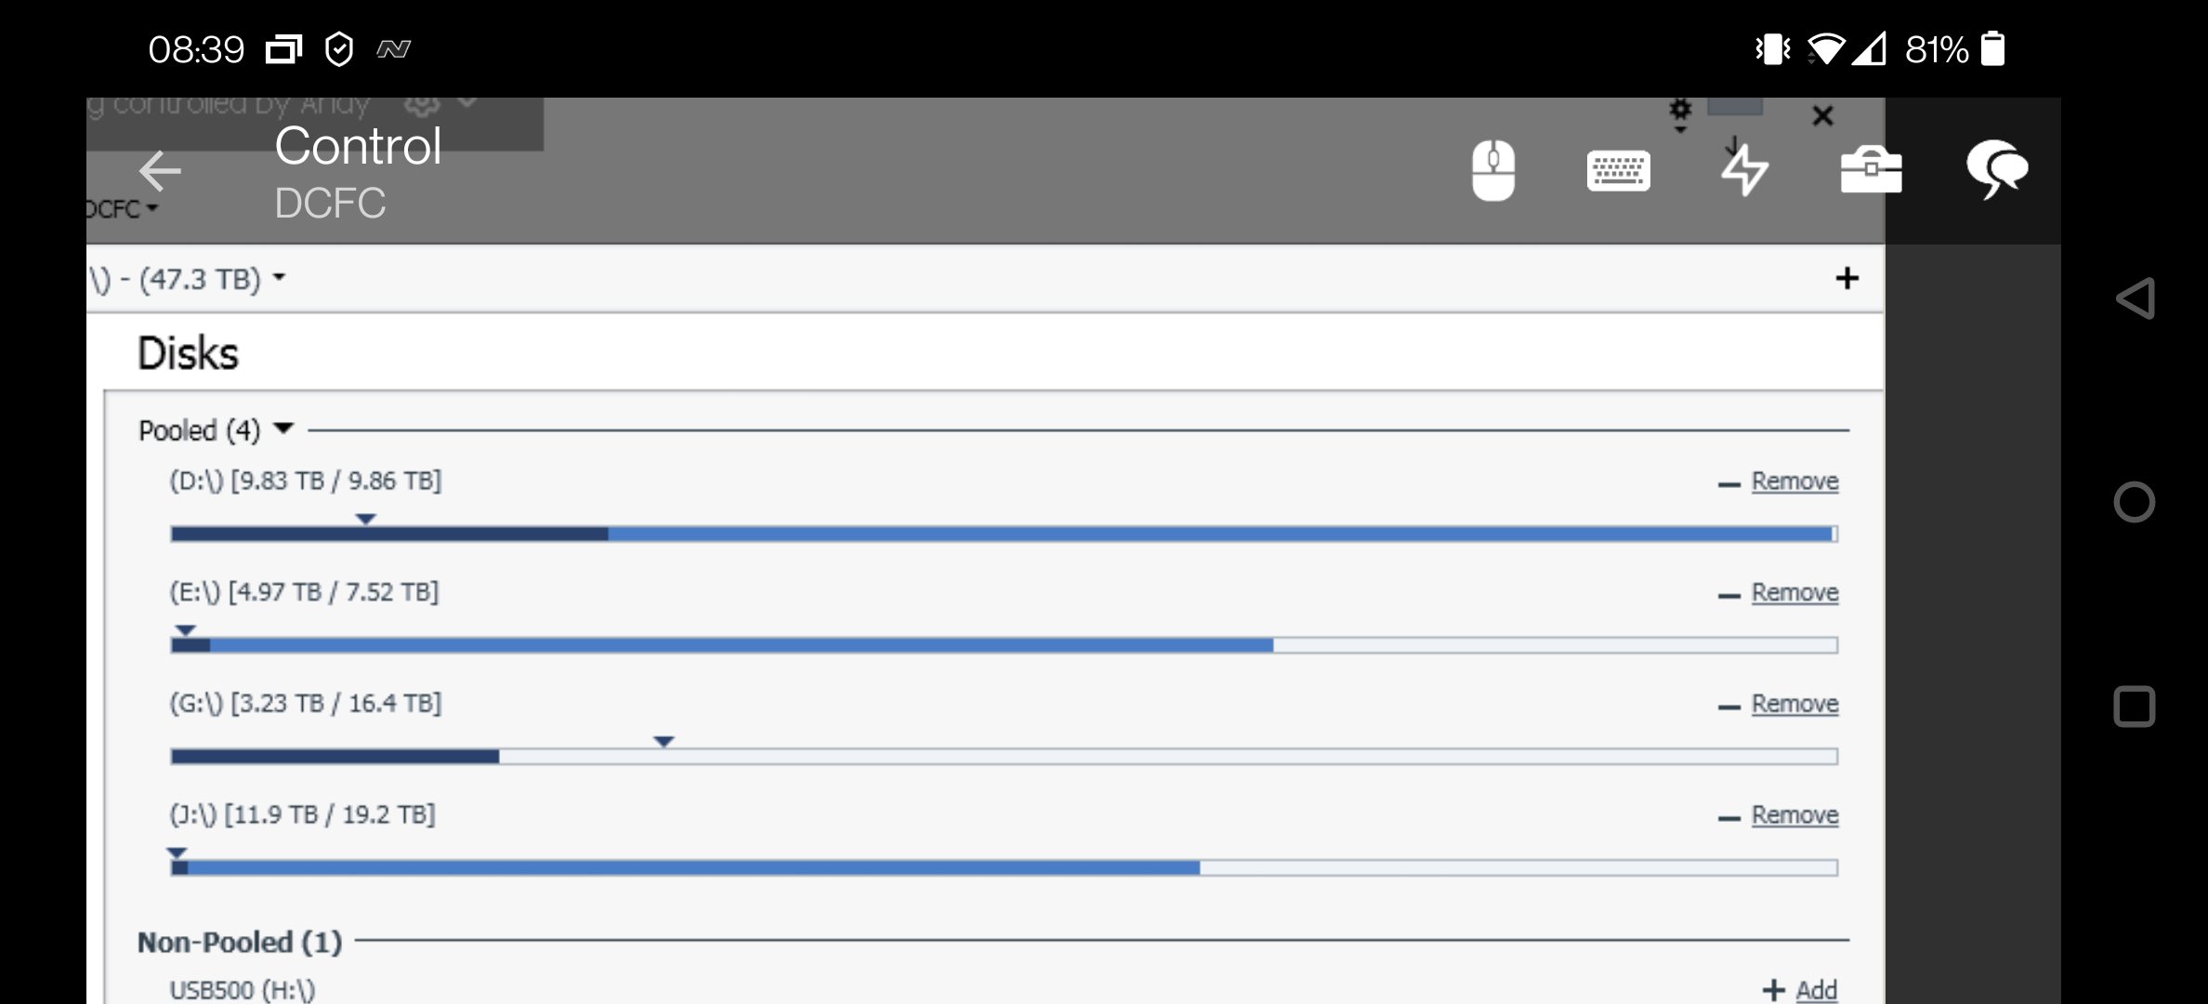Click the G:\ drive usage bar marker
The height and width of the screenshot is (1004, 2208).
(663, 742)
